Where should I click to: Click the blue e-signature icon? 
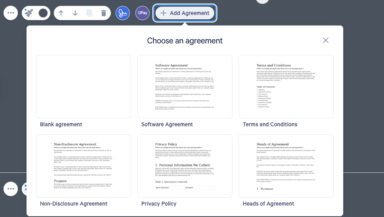coord(123,13)
